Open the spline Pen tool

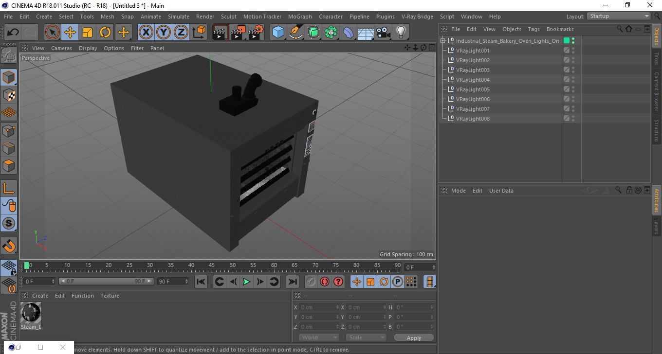tap(296, 33)
